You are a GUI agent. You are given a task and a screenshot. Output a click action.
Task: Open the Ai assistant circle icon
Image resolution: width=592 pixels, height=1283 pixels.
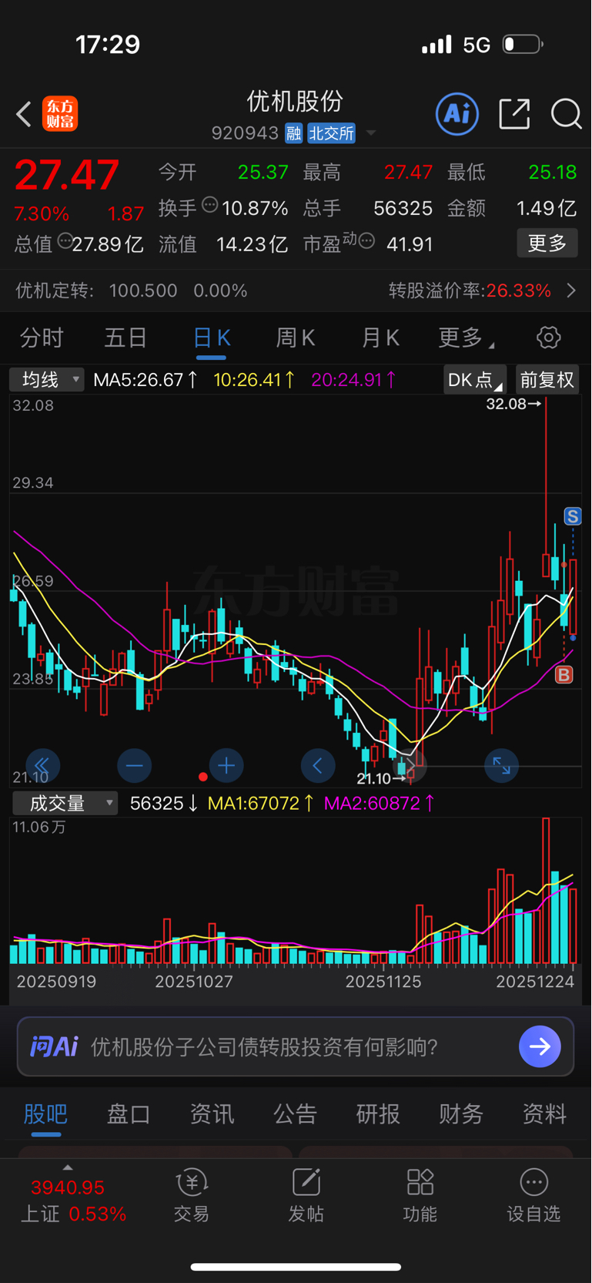(457, 114)
